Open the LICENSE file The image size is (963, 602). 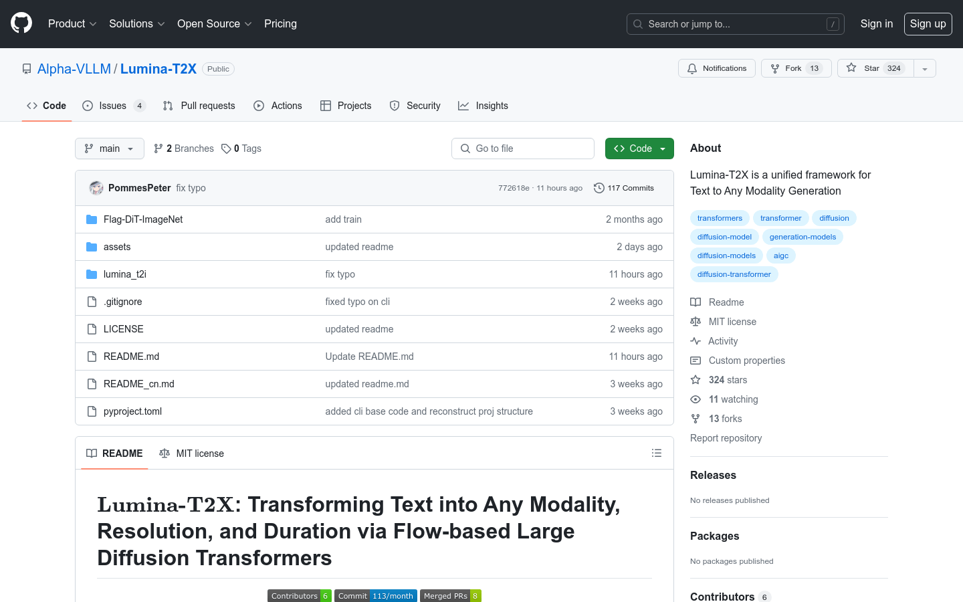click(x=124, y=329)
